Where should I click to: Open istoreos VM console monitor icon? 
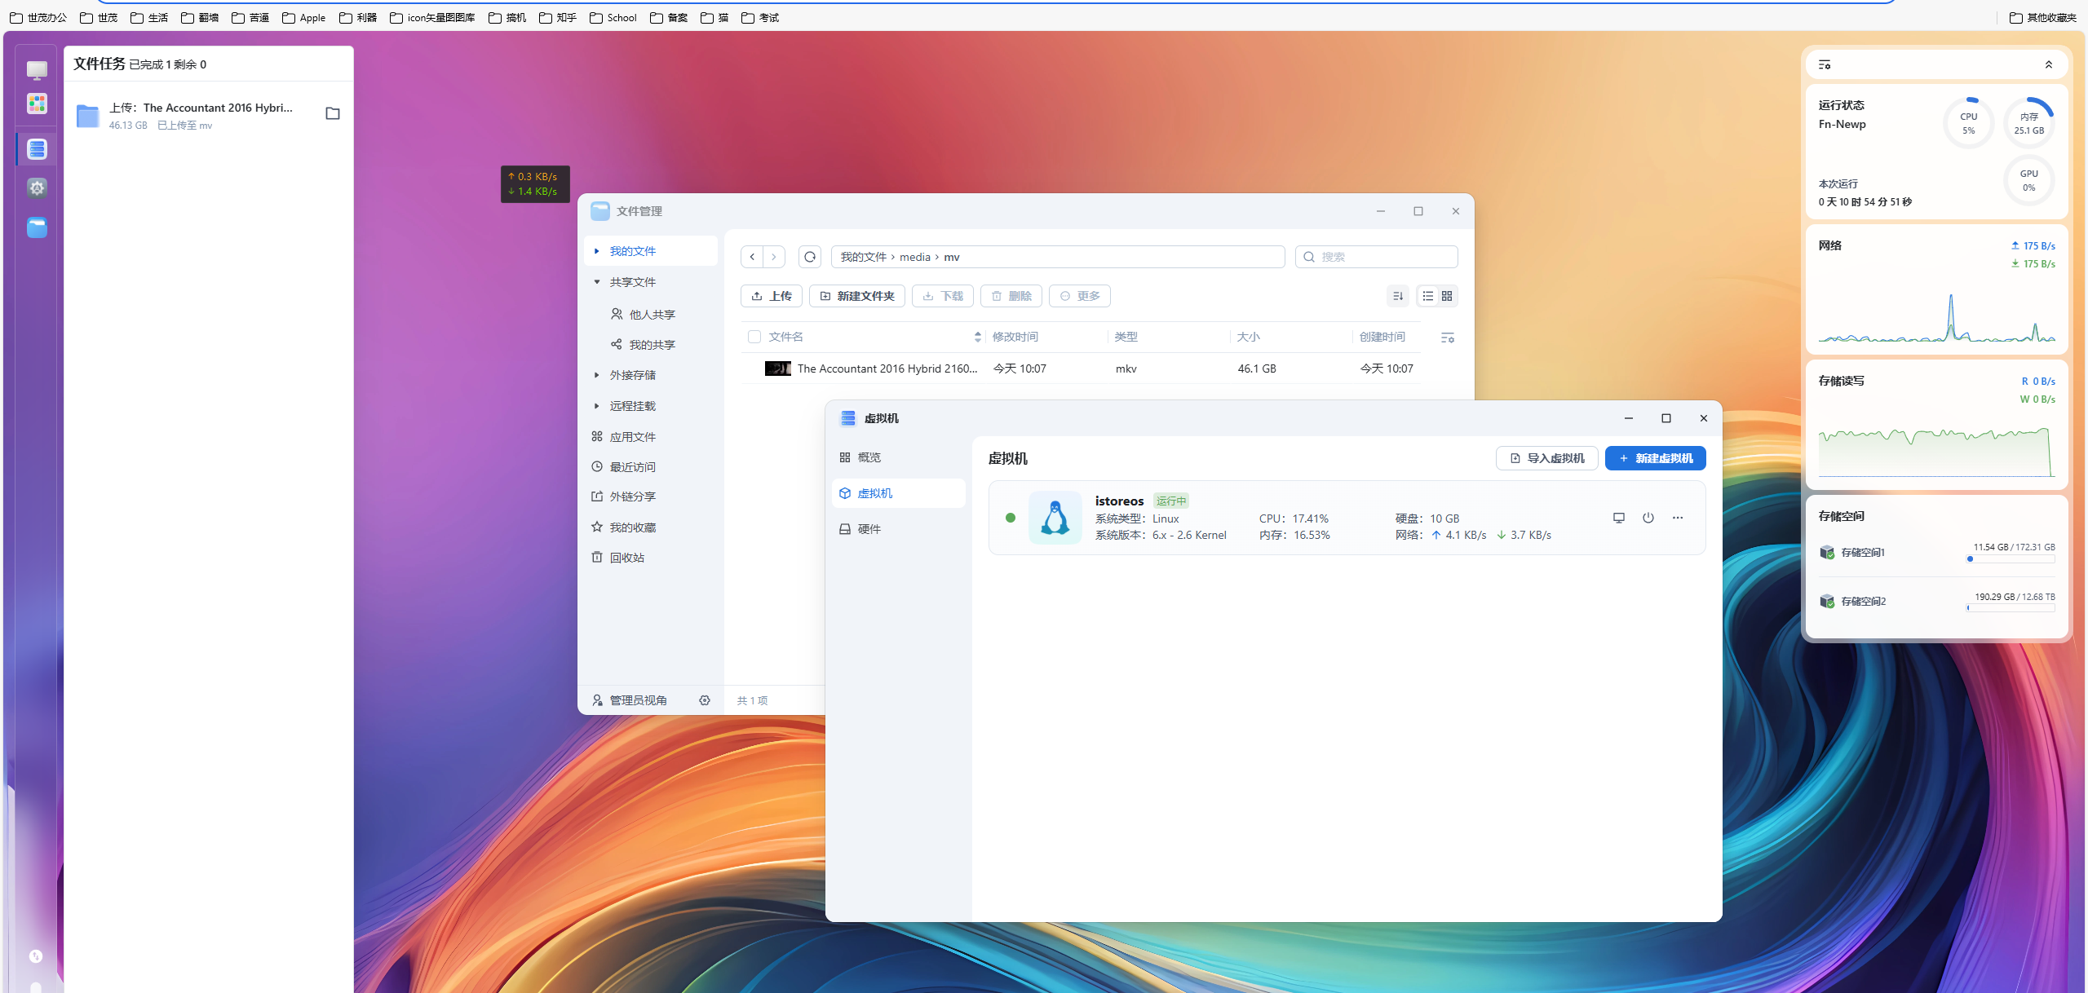pyautogui.click(x=1618, y=518)
